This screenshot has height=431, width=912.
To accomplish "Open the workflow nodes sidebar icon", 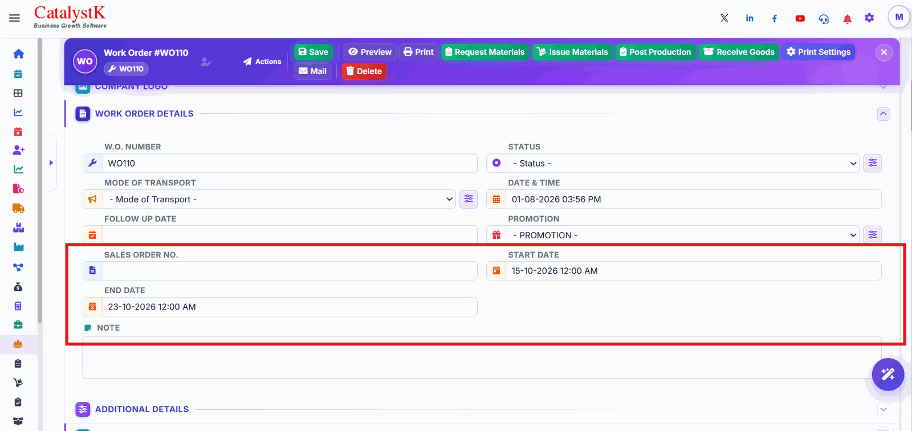I will click(x=18, y=267).
